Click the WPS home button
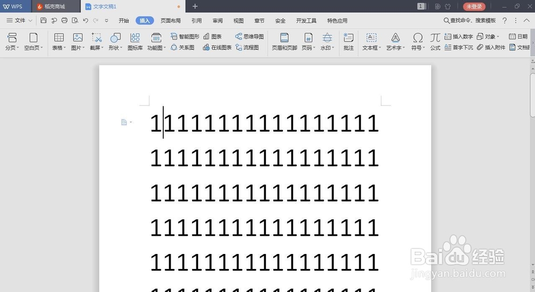 click(16, 6)
